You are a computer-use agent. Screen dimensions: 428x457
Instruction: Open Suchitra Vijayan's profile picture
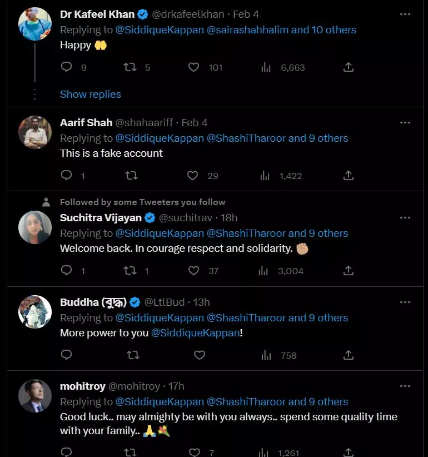click(x=35, y=227)
